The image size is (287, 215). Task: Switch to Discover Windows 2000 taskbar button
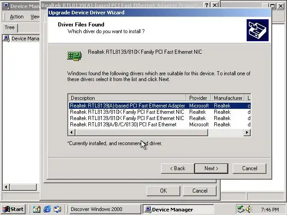(x=105, y=209)
